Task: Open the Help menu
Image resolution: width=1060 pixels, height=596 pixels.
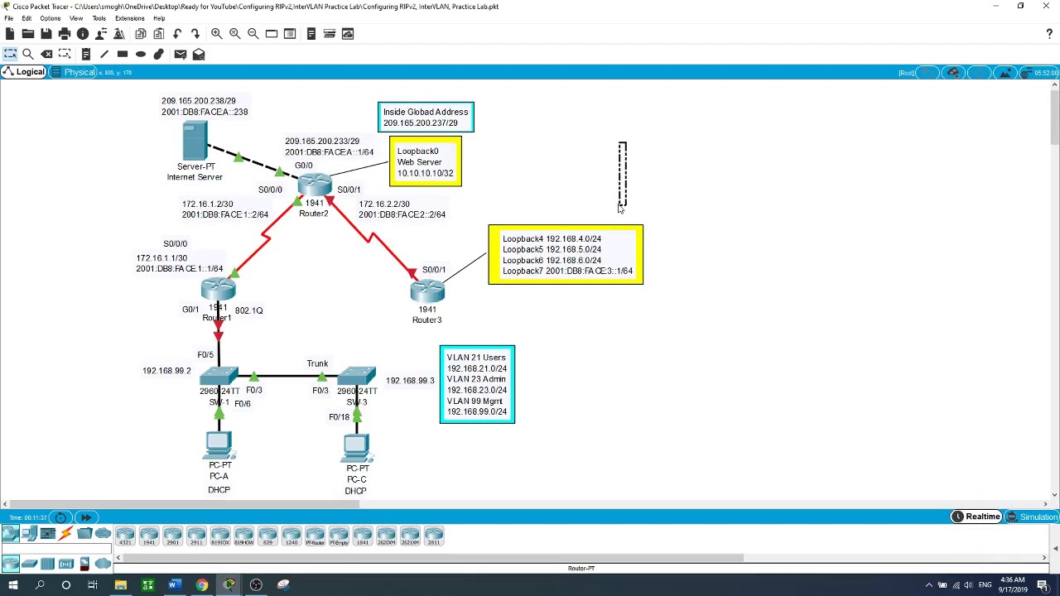Action: [x=158, y=18]
